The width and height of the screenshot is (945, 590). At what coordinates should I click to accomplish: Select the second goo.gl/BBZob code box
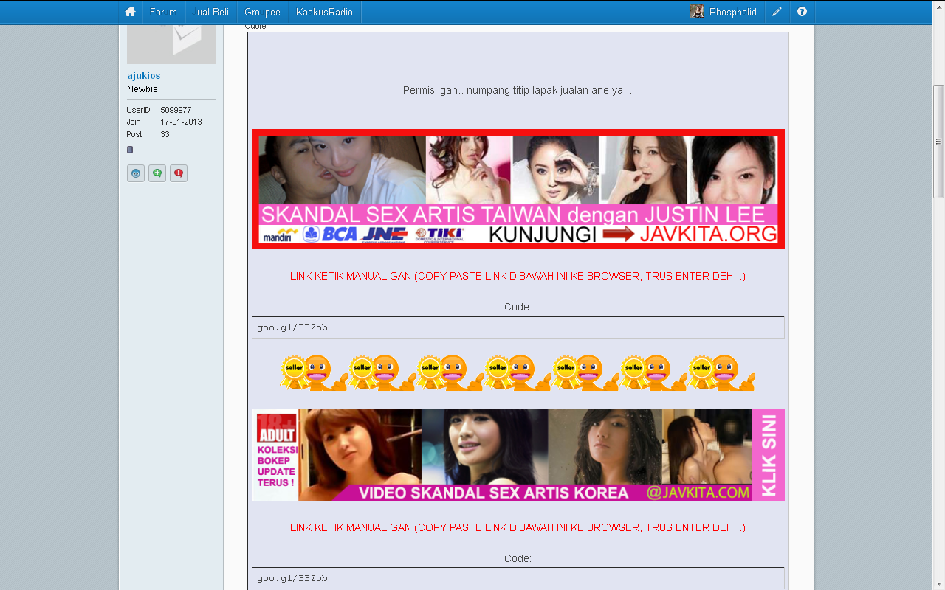coord(518,578)
